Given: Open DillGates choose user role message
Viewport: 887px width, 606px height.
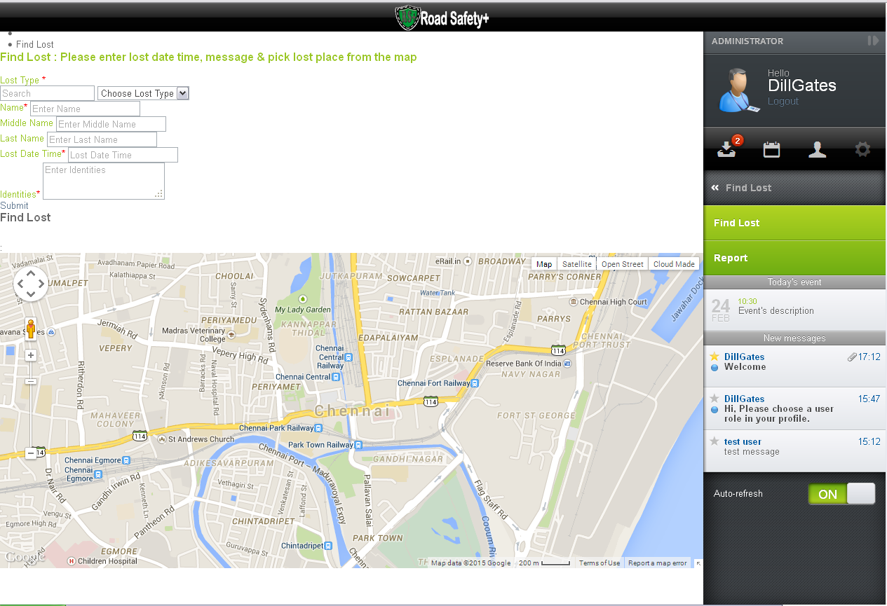Looking at the screenshot, I should pos(795,408).
